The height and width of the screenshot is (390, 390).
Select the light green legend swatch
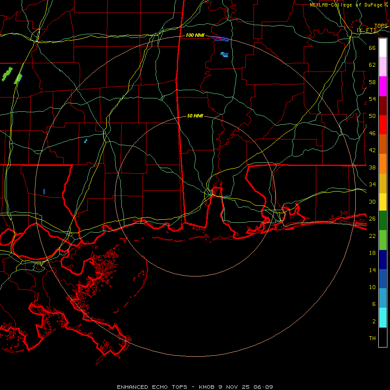pos(383,240)
